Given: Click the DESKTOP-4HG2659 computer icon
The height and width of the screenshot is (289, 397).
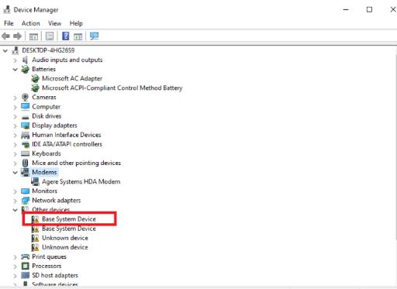Looking at the screenshot, I should click(x=16, y=50).
